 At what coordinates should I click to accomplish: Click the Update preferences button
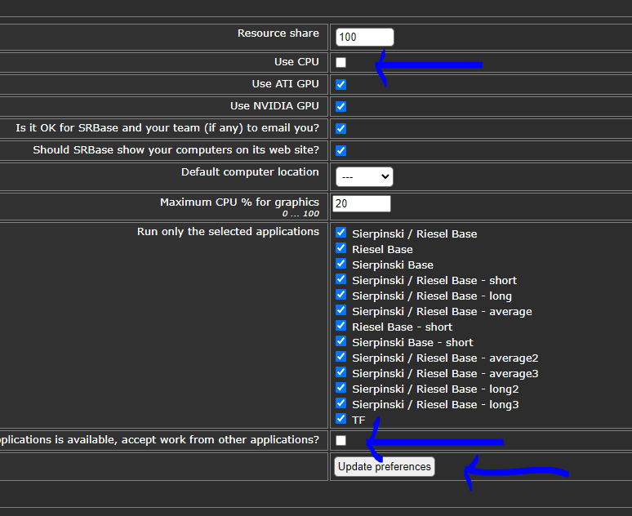click(384, 467)
